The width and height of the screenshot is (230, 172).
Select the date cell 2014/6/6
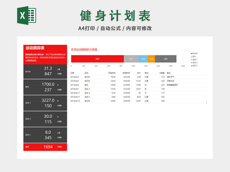[74, 85]
